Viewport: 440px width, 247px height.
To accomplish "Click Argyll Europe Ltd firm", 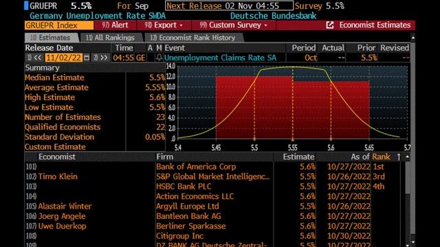I will coord(188,207).
